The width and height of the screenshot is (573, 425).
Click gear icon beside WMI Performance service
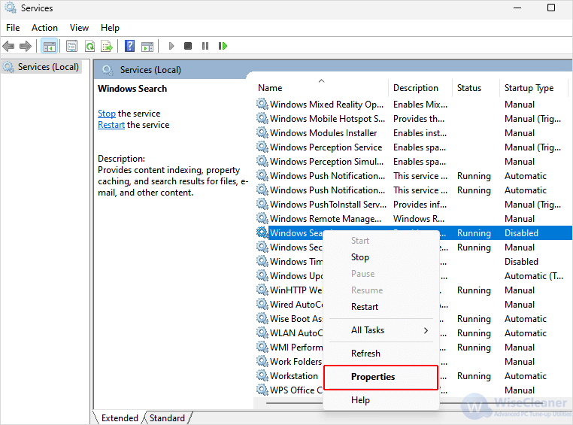(262, 348)
